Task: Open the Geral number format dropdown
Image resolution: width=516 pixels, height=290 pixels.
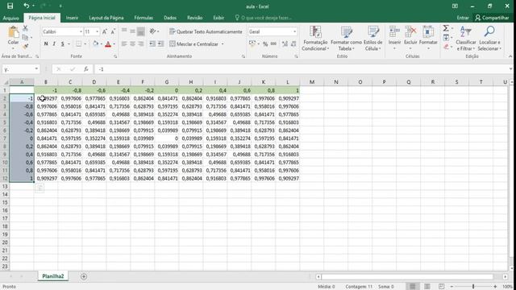Action: click(294, 31)
